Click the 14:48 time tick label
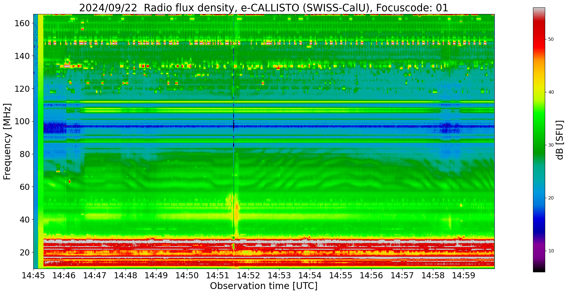568x294 pixels. (126, 275)
